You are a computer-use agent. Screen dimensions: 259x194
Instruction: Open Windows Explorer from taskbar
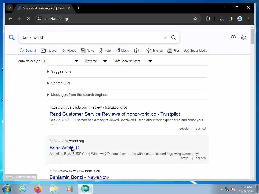click(x=54, y=189)
